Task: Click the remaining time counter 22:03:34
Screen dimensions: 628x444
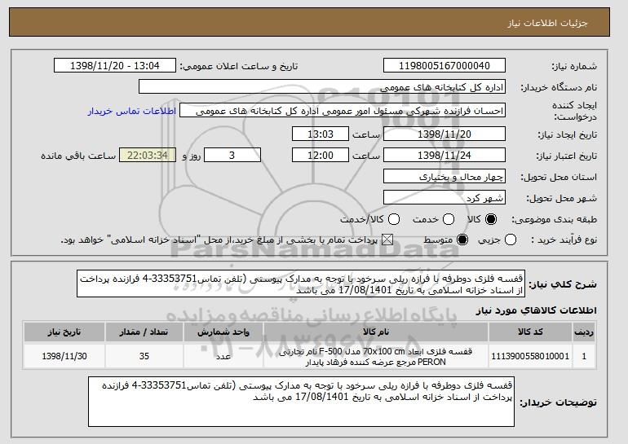Action: [x=148, y=155]
